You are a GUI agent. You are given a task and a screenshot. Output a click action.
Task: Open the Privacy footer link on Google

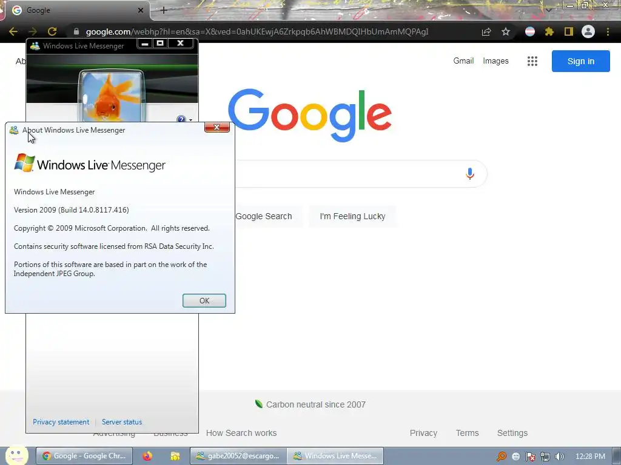(423, 433)
